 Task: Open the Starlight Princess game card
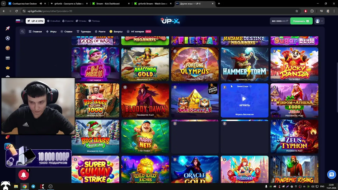coord(245,169)
